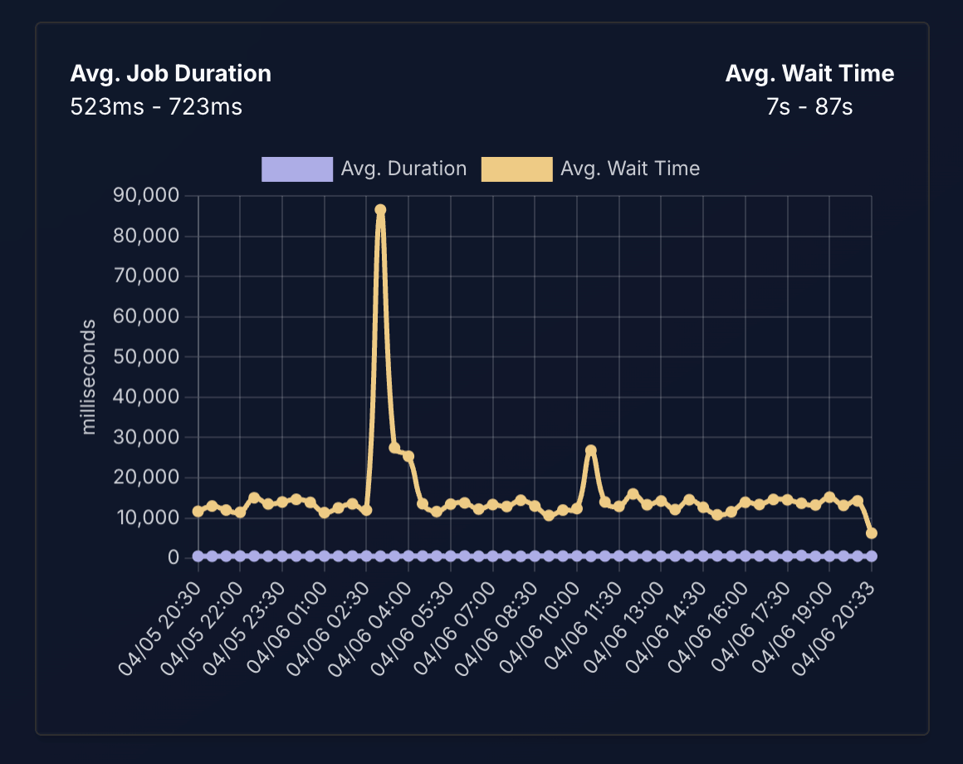The height and width of the screenshot is (764, 963).
Task: Click the Avg. Job Duration heading
Action: pos(170,74)
